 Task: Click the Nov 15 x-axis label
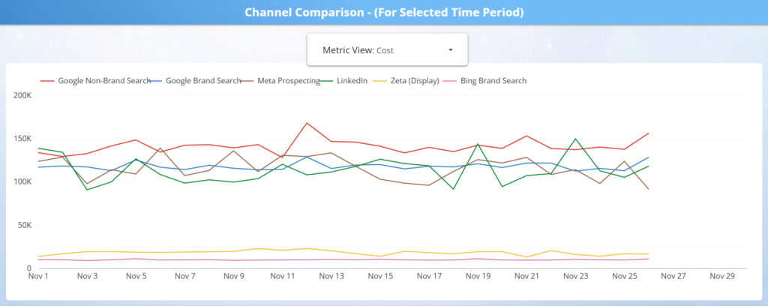tap(380, 276)
